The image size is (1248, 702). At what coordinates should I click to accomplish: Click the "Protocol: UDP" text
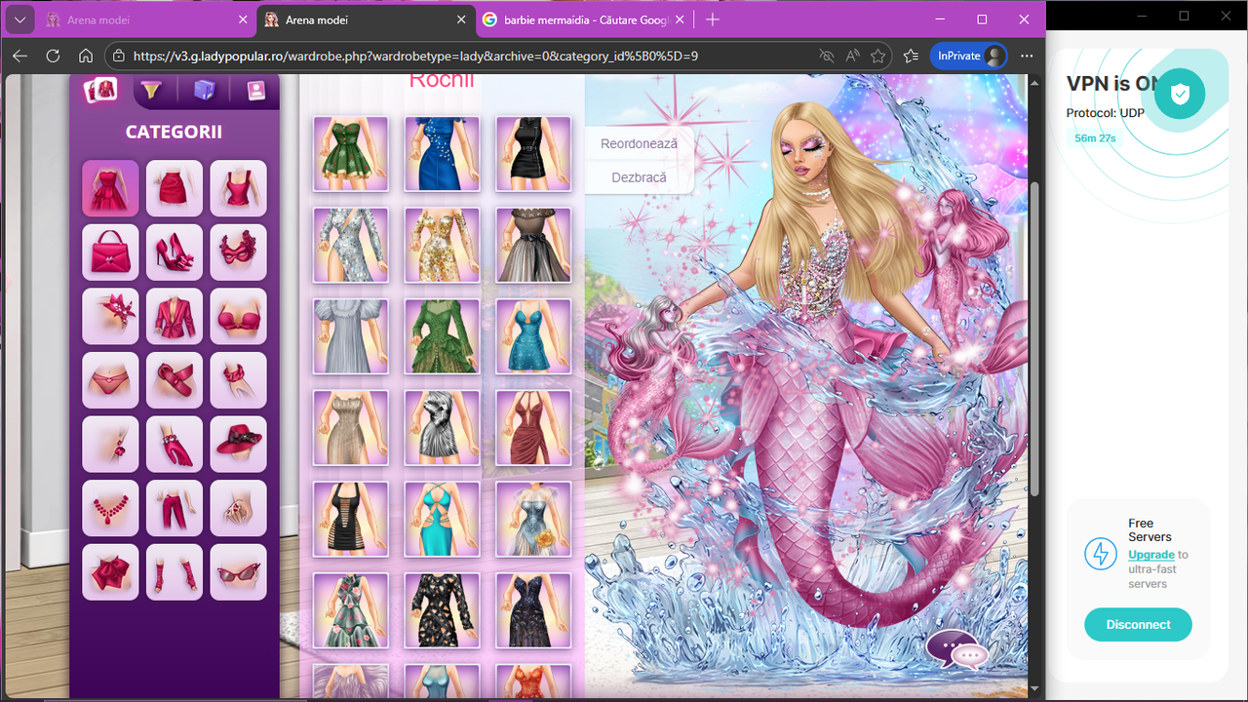click(1106, 113)
